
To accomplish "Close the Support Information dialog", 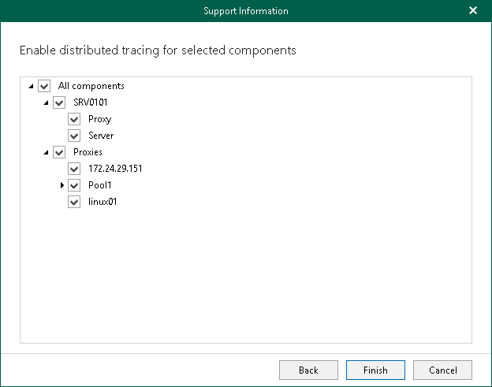I will (473, 11).
